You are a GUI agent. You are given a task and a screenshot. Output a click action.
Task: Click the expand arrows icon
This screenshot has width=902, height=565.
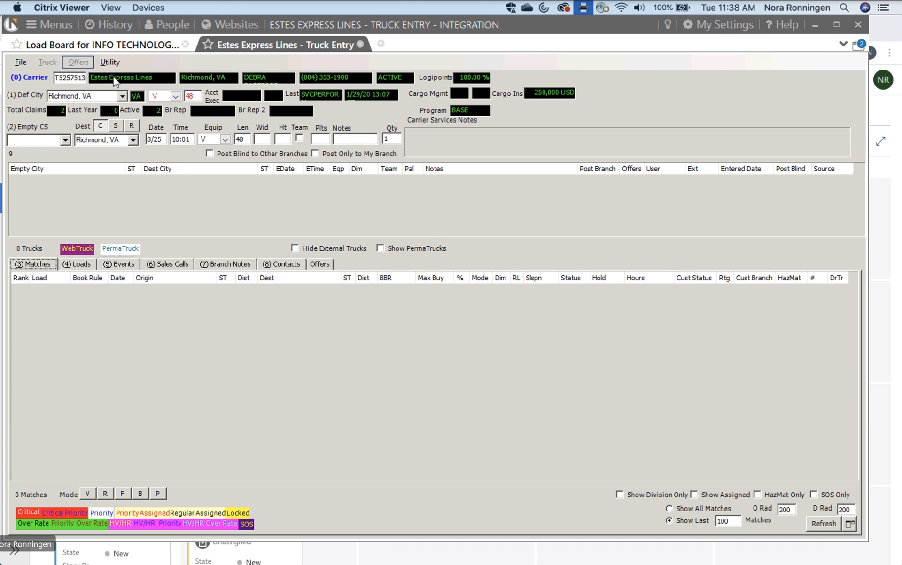(881, 141)
